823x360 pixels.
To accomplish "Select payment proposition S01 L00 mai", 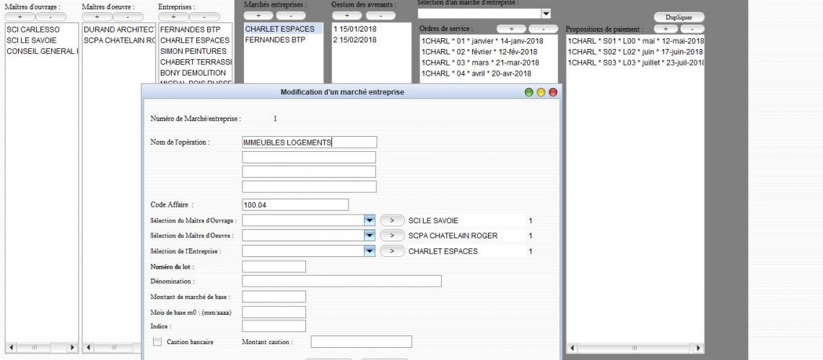I will [635, 41].
